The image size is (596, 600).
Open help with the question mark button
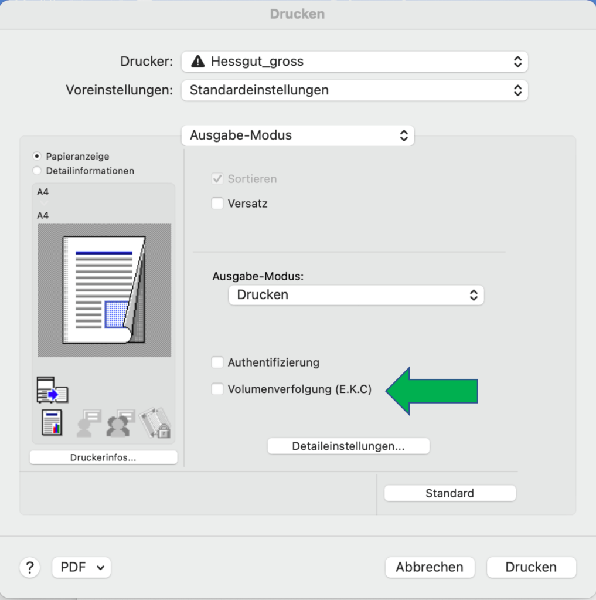tap(30, 567)
